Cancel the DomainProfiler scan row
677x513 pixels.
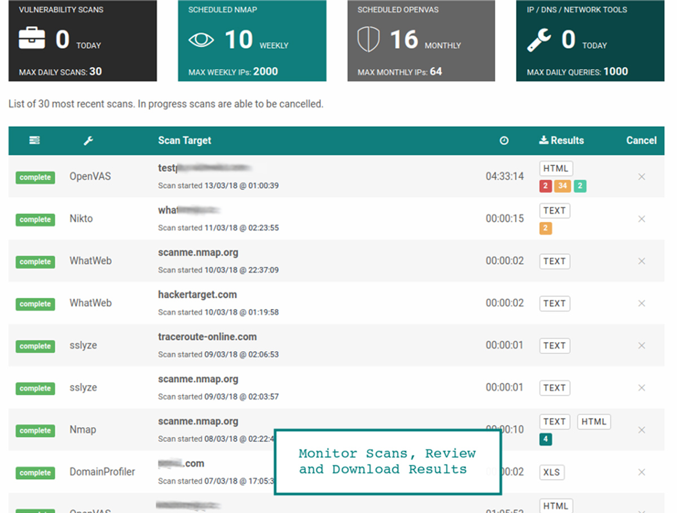coord(641,472)
